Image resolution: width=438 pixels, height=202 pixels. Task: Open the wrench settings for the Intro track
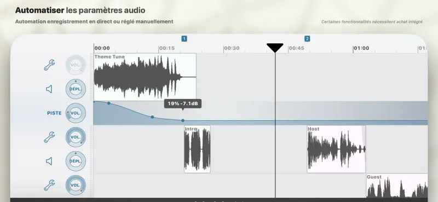[x=49, y=137]
